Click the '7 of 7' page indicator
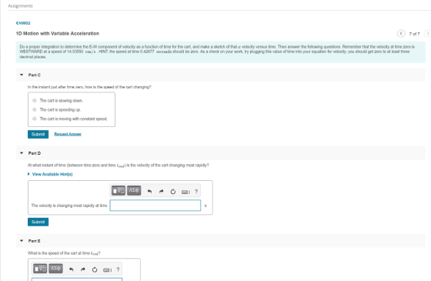Image resolution: width=431 pixels, height=281 pixels. (x=414, y=34)
